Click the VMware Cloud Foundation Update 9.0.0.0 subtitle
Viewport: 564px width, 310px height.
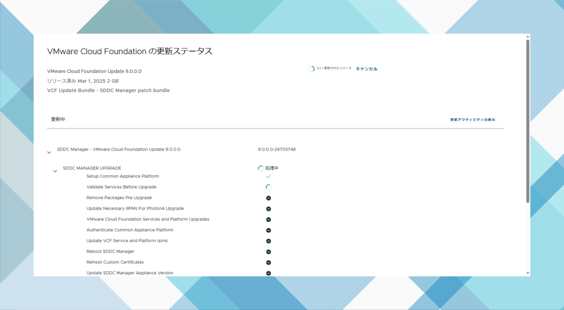coord(94,71)
